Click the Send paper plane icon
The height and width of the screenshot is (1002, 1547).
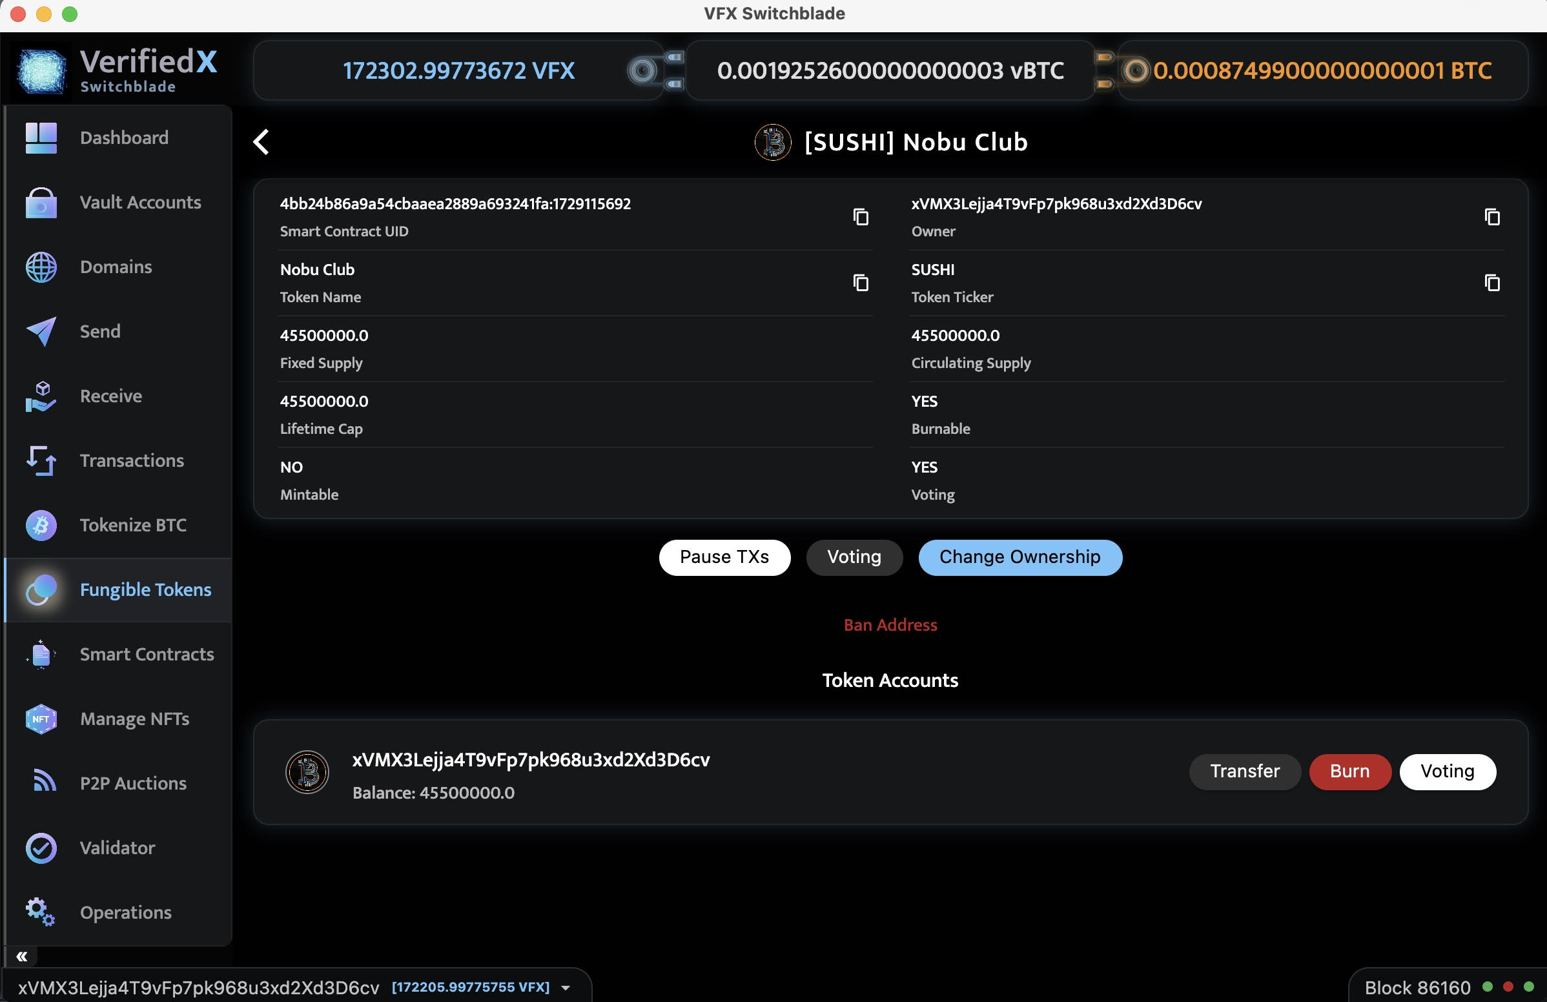41,331
